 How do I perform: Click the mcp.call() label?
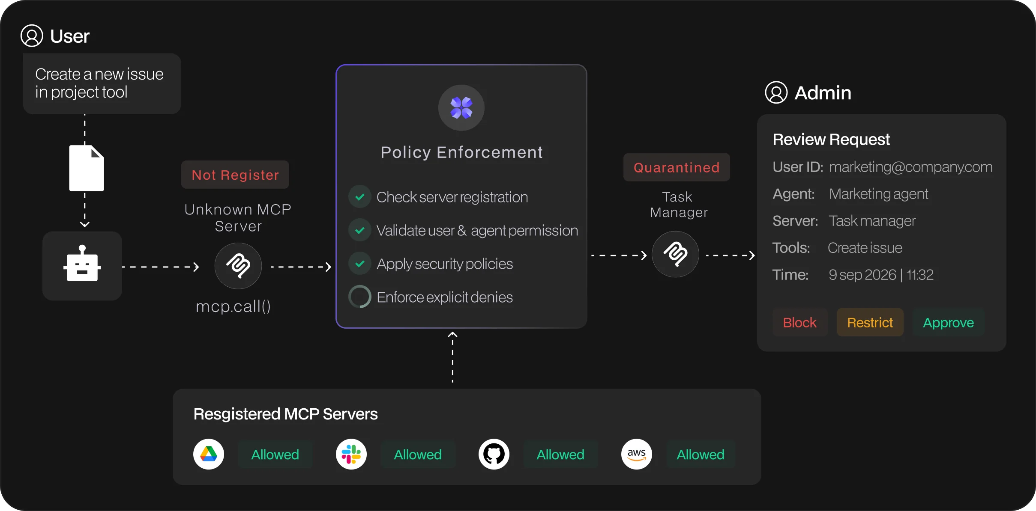coord(233,306)
